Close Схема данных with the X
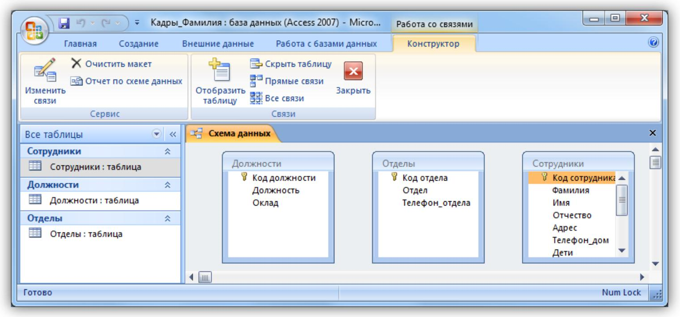 [x=652, y=133]
